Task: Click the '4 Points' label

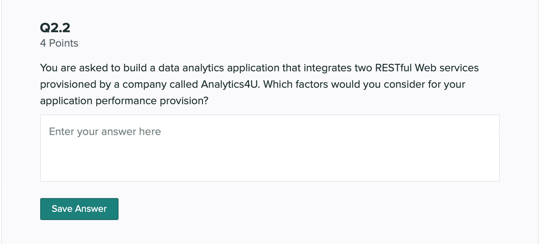Action: (59, 43)
